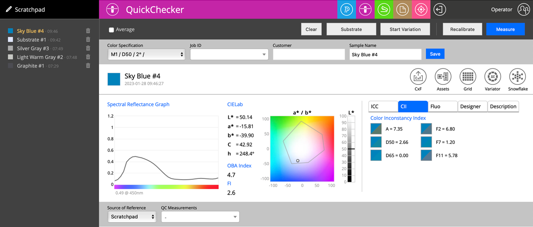The image size is (533, 227).
Task: Click the L* = 50.14 value
Action: (x=240, y=117)
